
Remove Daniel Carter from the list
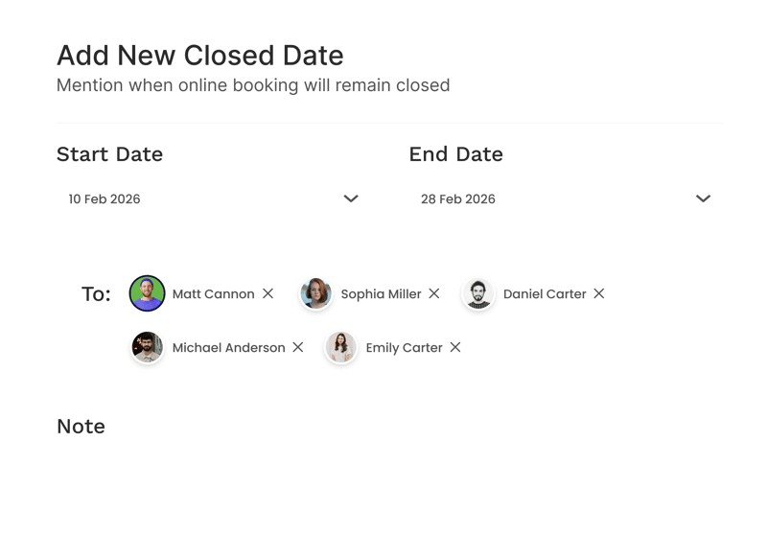(599, 293)
